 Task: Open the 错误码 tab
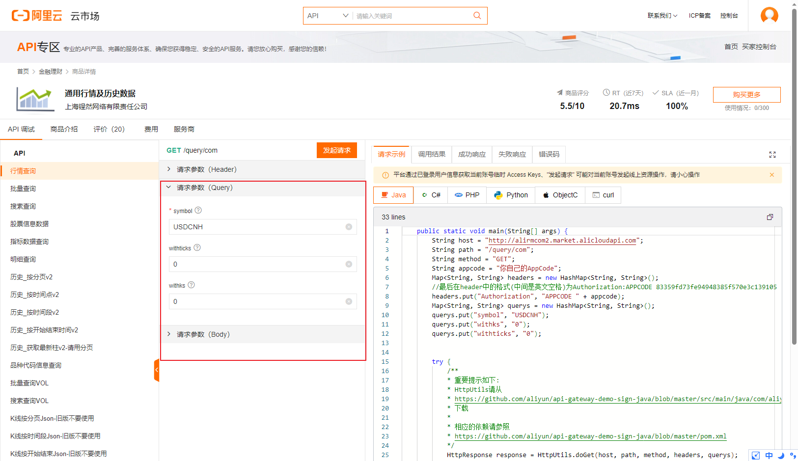tap(549, 154)
